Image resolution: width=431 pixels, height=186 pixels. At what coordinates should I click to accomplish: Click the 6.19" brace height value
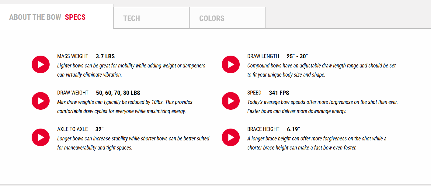[x=294, y=129]
